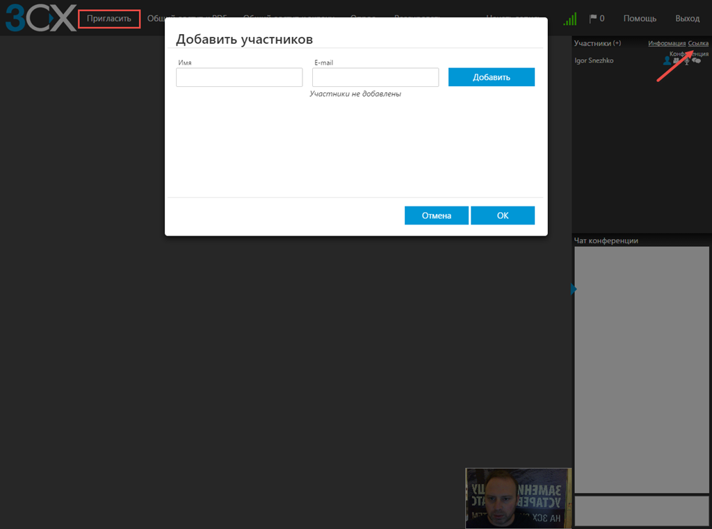Click the 3CX logo
Viewport: 712px width, 529px height.
41,17
